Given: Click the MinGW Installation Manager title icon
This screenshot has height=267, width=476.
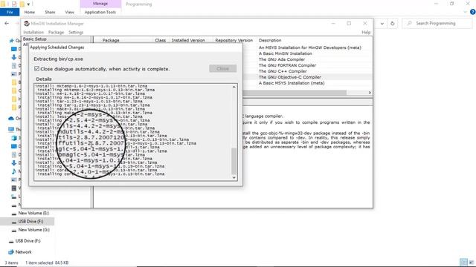Looking at the screenshot, I should [x=27, y=23].
